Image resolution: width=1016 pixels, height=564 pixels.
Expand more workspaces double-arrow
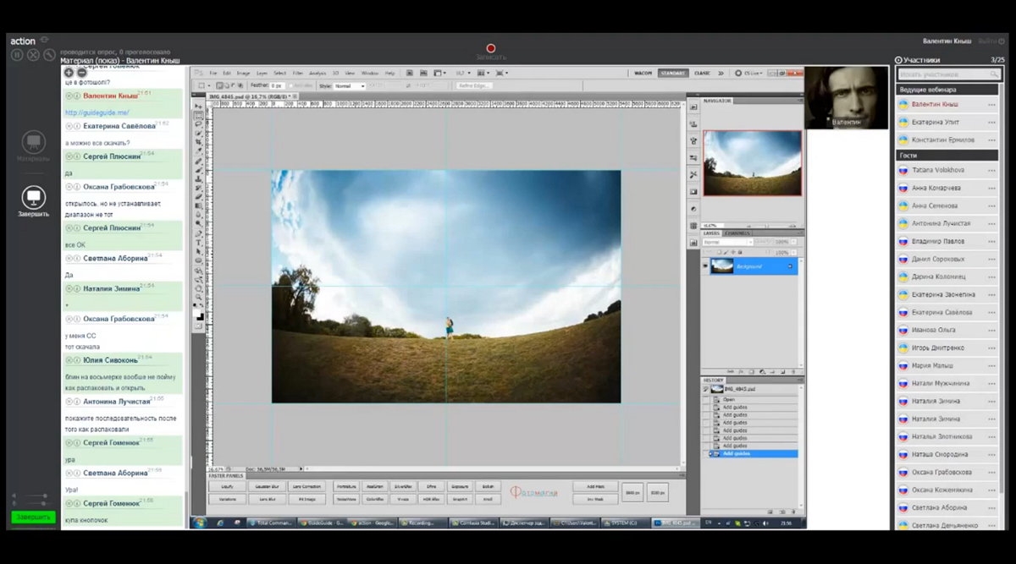coord(721,73)
